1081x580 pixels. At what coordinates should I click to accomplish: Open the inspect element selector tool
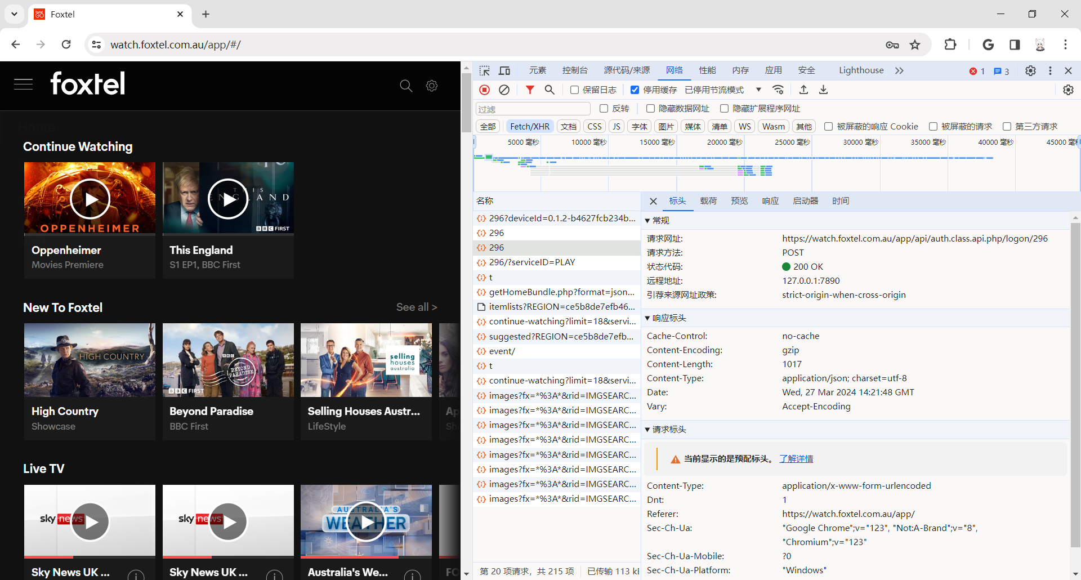pyautogui.click(x=484, y=71)
